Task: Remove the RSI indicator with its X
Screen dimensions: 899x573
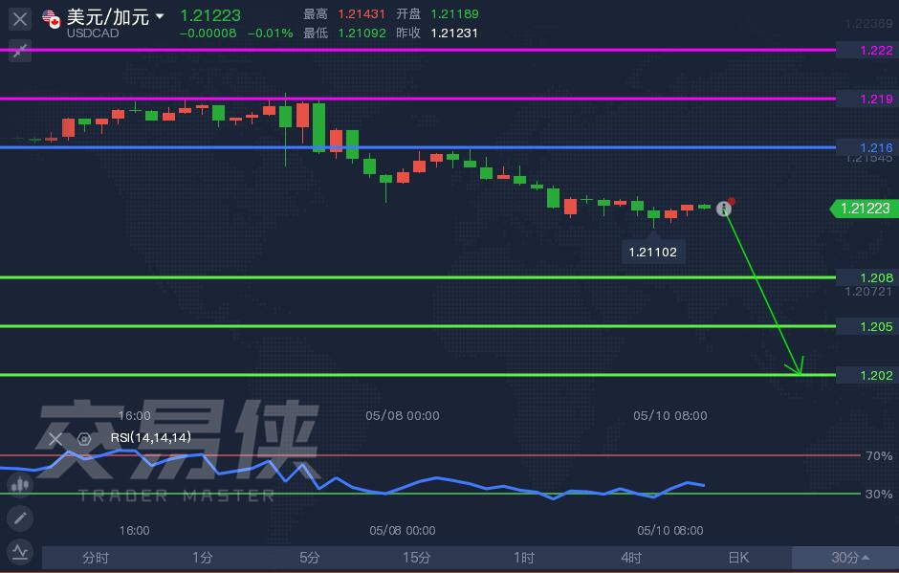Action: point(55,439)
